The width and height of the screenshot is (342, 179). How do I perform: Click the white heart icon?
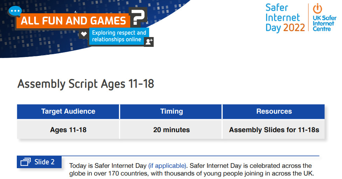84,34
